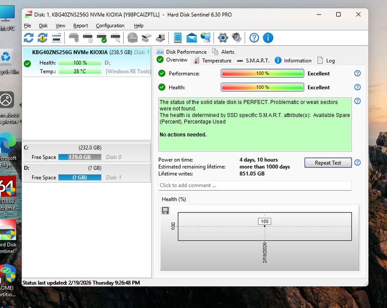Click the help icon beside Performance Excellent
The image size is (387, 308).
[357, 73]
